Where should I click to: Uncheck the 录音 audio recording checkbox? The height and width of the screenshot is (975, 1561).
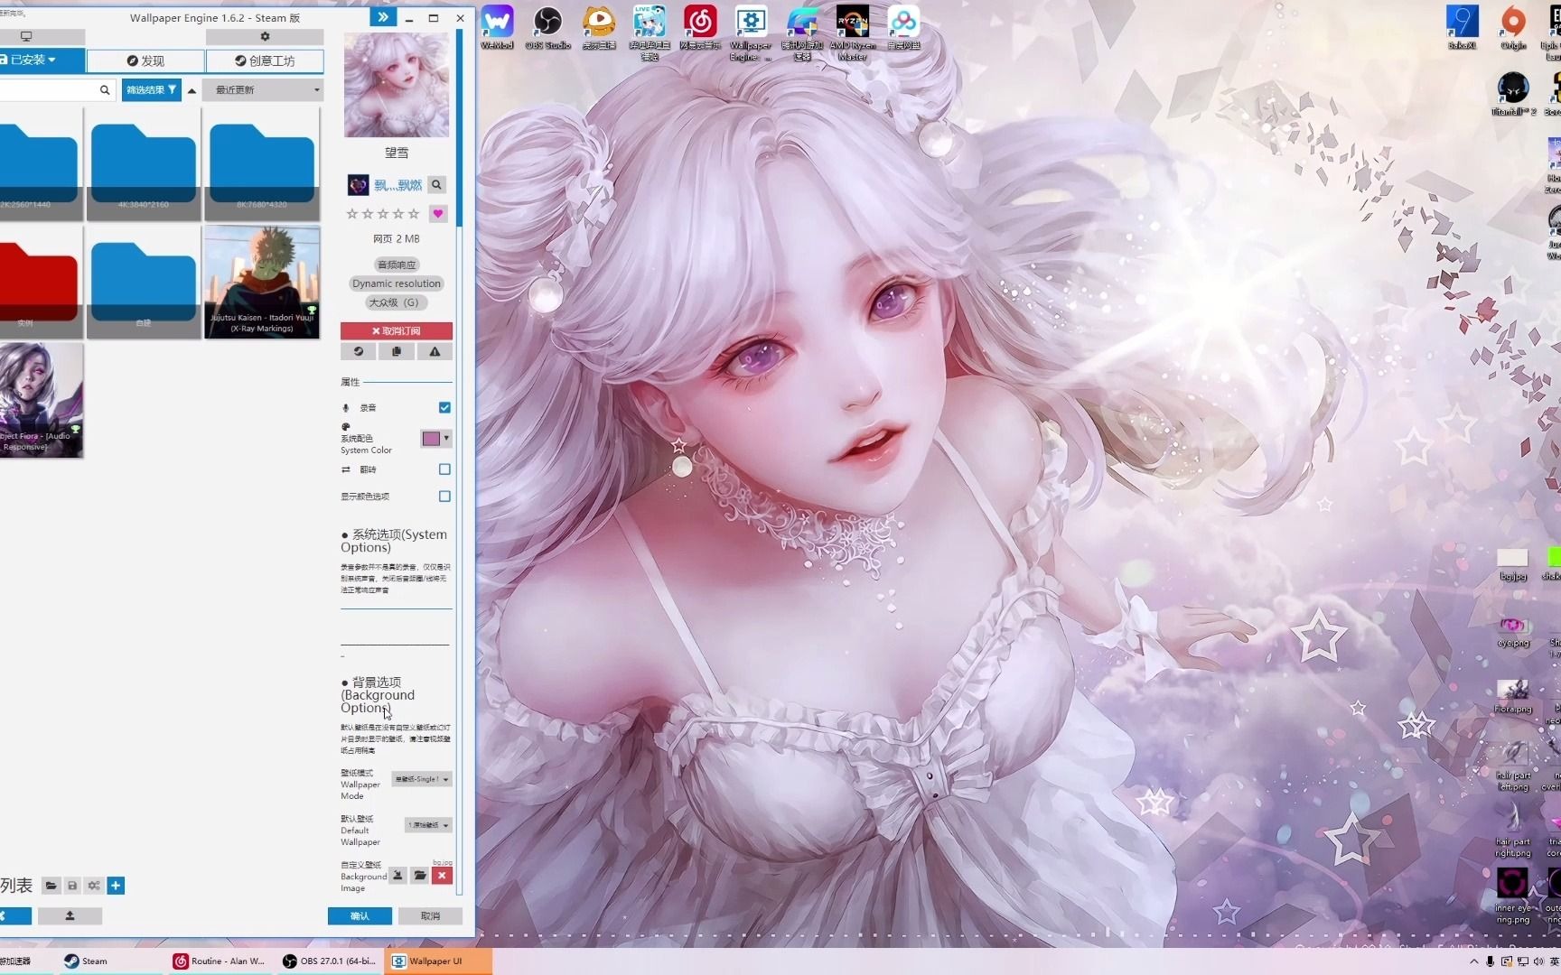tap(444, 408)
